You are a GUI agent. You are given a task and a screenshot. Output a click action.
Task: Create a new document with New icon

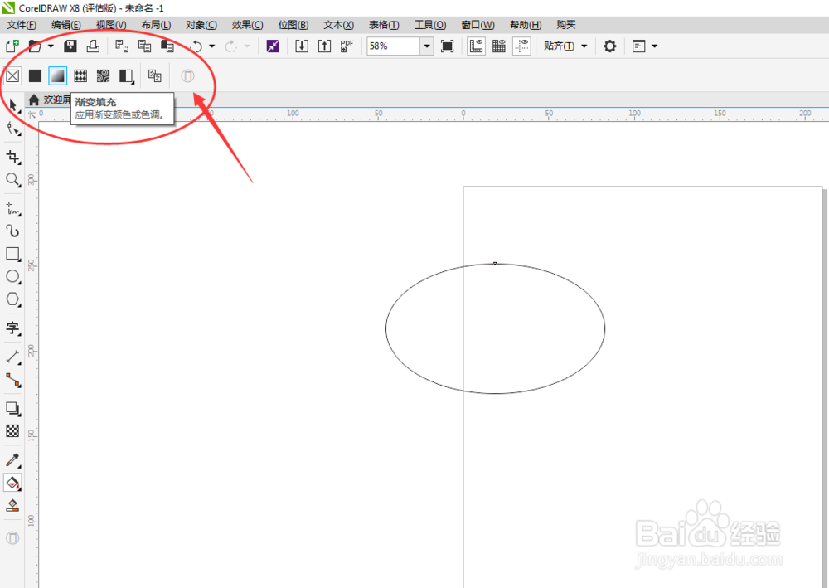click(x=12, y=46)
